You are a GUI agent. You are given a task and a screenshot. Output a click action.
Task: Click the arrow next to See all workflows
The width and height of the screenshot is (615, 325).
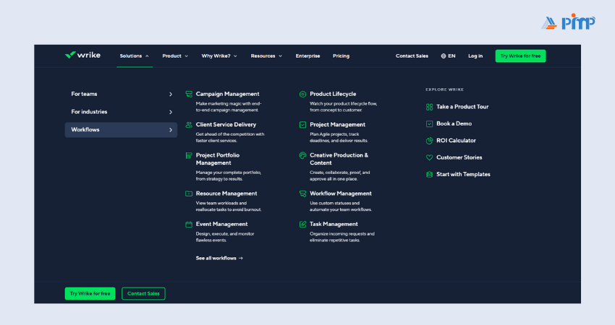click(241, 258)
